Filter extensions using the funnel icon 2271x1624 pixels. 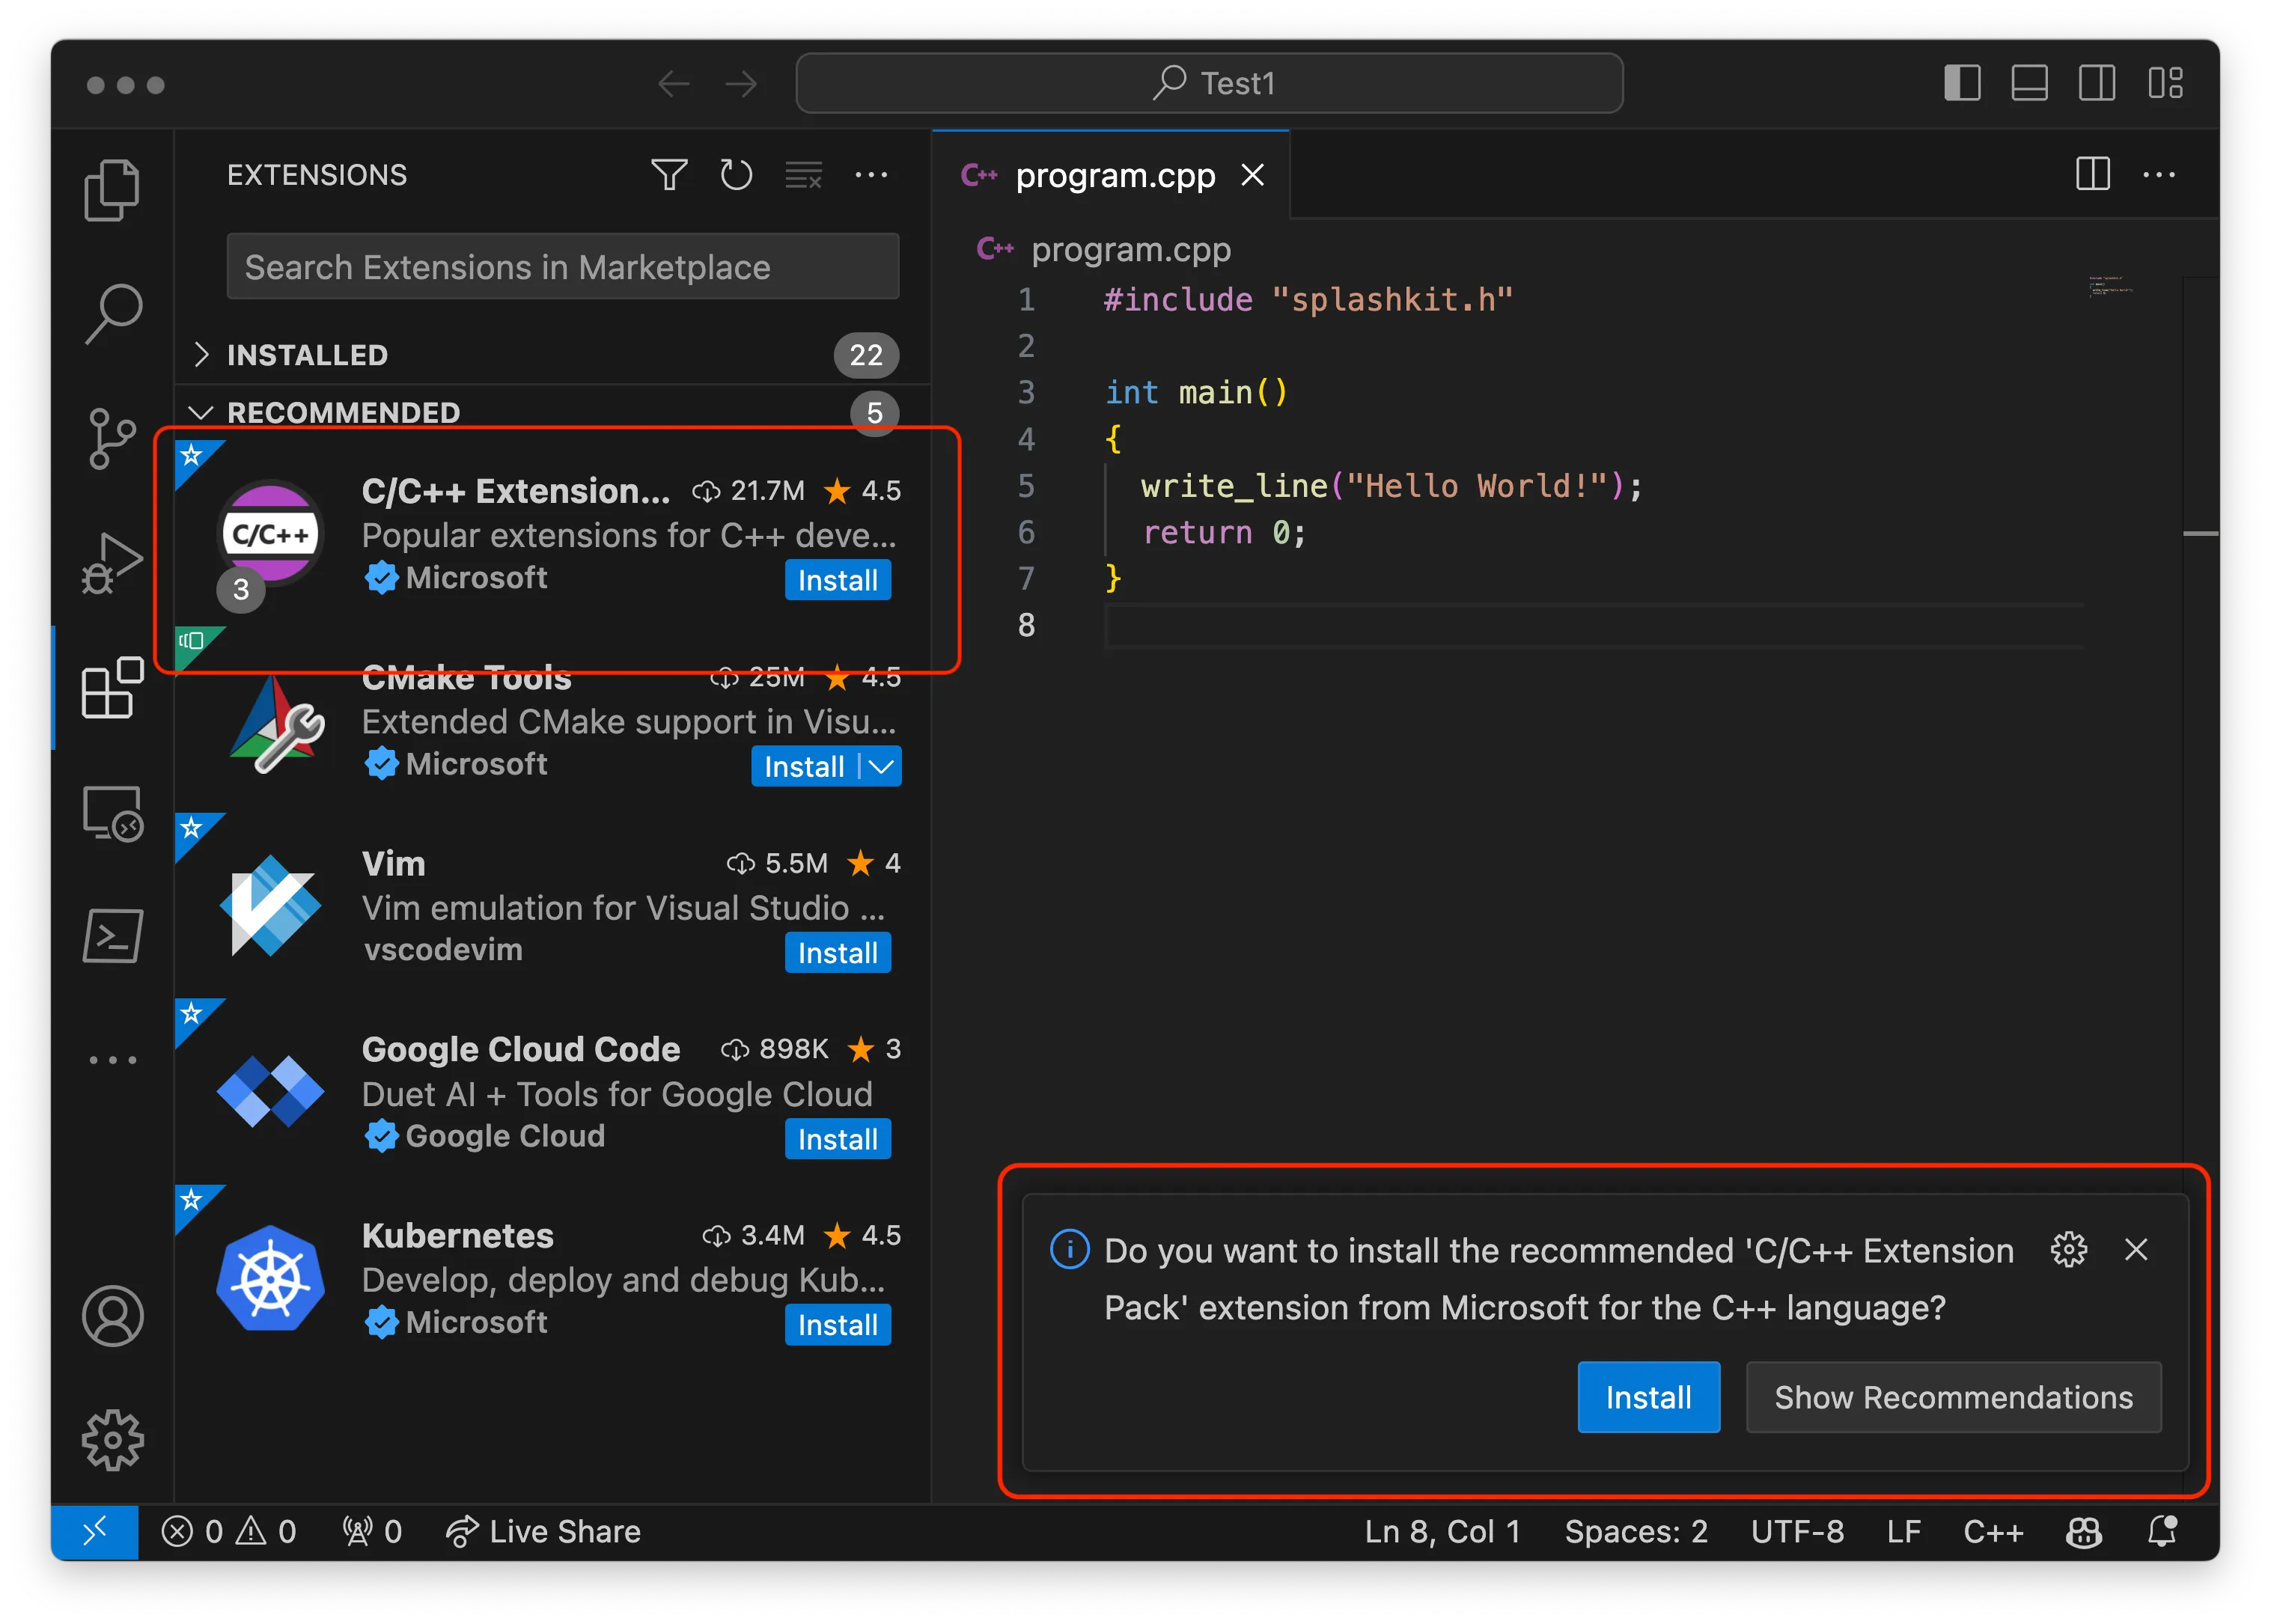(669, 175)
